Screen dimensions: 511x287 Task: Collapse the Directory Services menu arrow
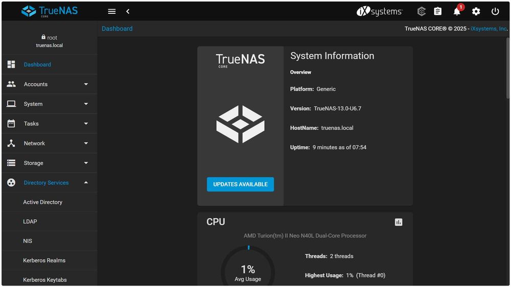click(x=86, y=182)
